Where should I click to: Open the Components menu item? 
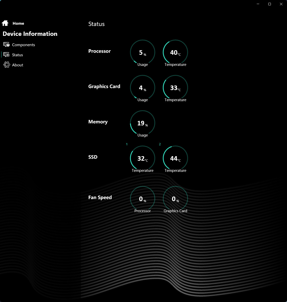(x=23, y=45)
